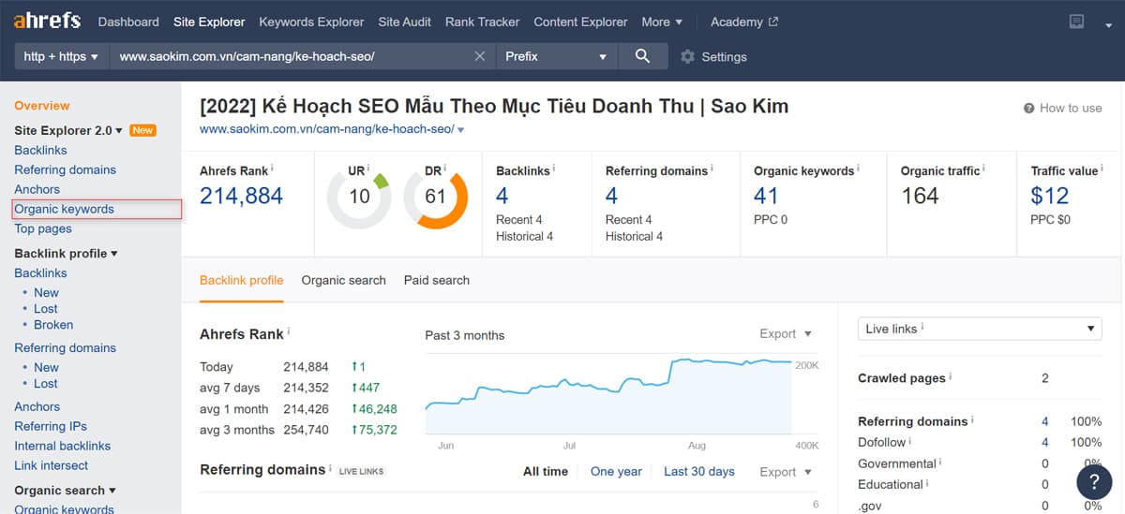1125x514 pixels.
Task: Expand the page URL dropdown arrow under title
Action: [x=460, y=129]
